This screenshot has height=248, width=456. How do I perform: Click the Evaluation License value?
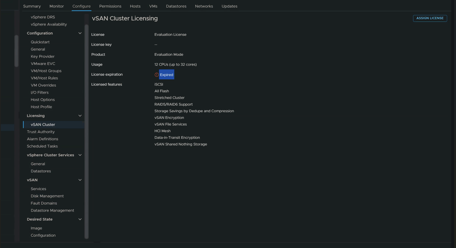170,35
